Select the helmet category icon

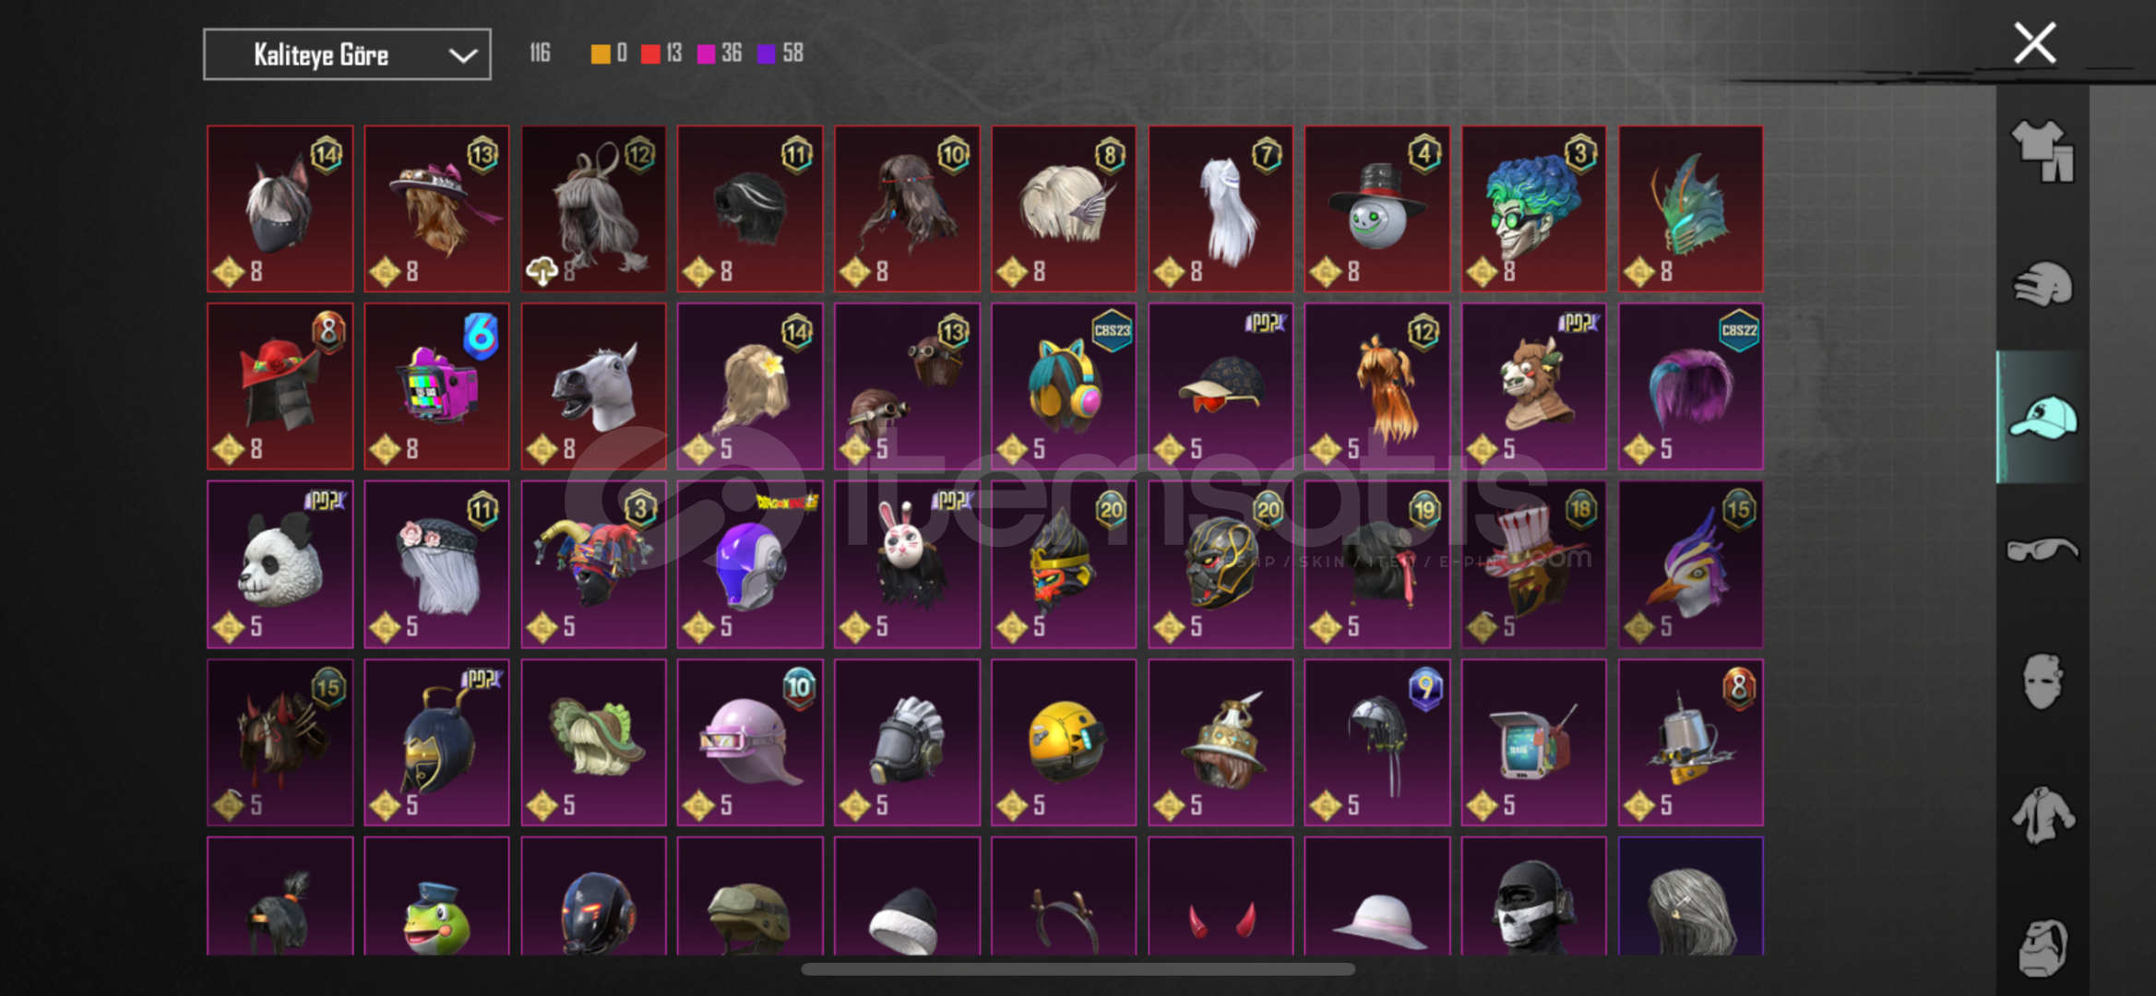click(x=2043, y=284)
